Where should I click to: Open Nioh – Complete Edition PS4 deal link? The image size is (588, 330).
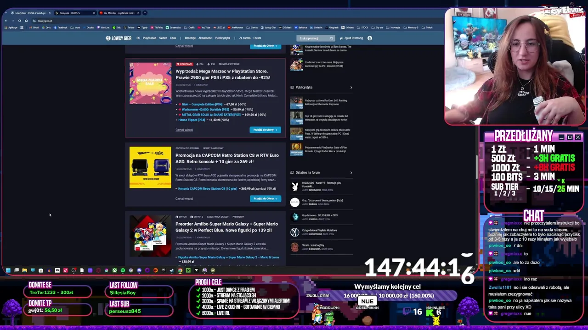[x=202, y=104]
